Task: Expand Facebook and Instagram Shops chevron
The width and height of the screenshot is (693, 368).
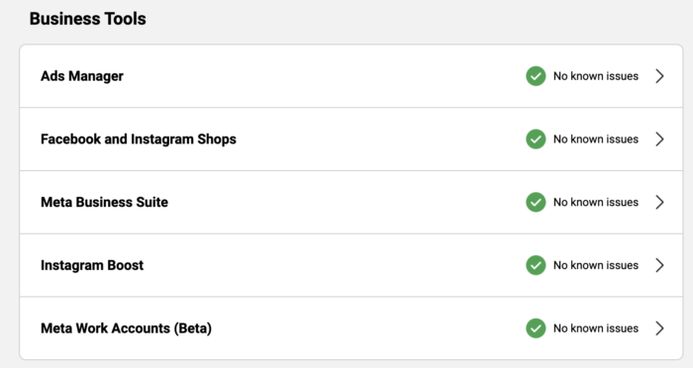Action: pyautogui.click(x=659, y=139)
